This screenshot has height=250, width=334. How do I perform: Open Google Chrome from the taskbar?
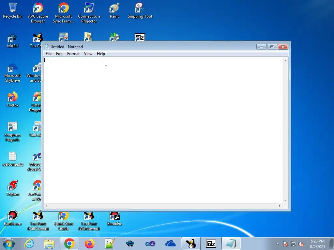click(69, 243)
